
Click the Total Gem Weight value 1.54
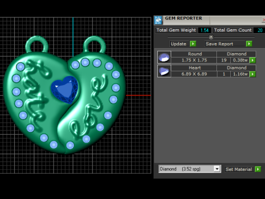[x=204, y=30]
